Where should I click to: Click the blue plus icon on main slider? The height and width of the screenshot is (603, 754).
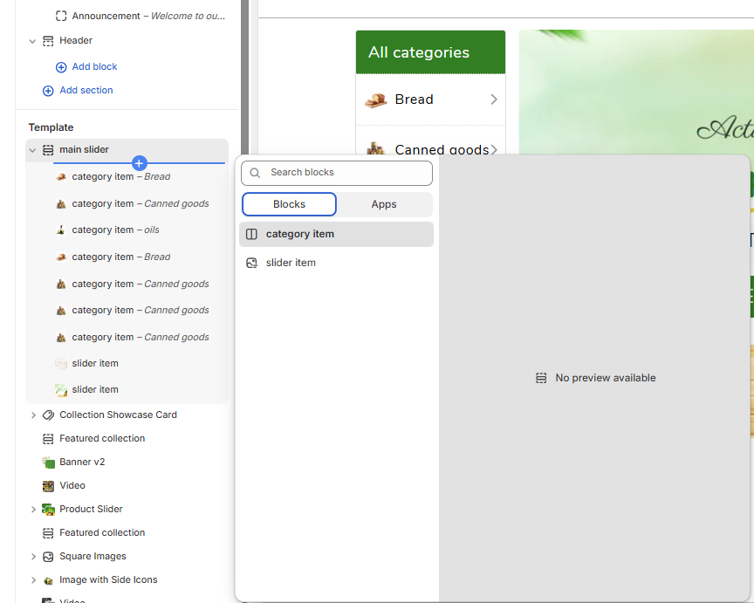point(139,162)
